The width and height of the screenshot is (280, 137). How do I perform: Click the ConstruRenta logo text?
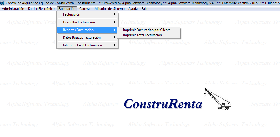click(x=163, y=104)
